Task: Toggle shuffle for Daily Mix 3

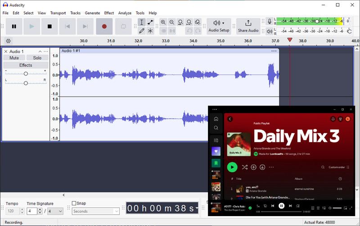Action: click(245, 167)
